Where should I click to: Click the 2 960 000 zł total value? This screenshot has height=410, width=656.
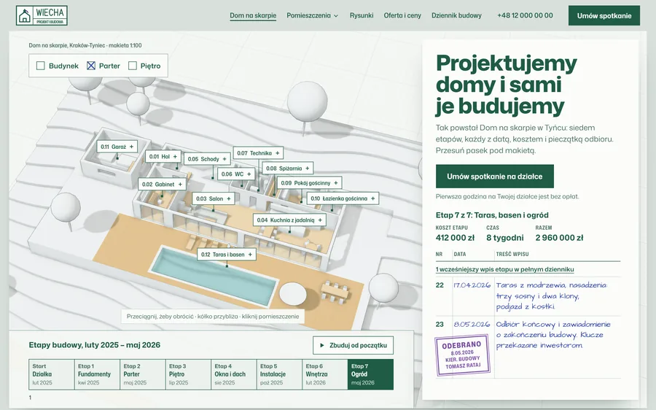(x=559, y=238)
